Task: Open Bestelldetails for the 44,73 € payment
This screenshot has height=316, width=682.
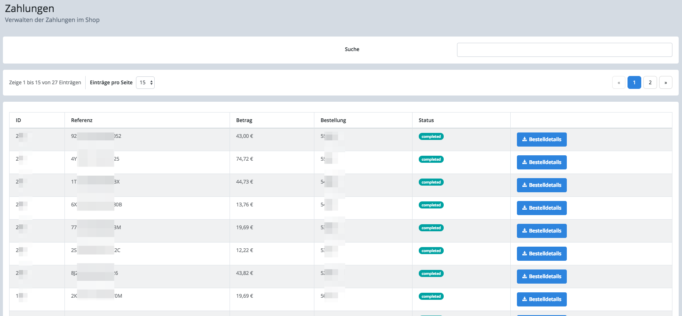Action: pyautogui.click(x=541, y=185)
